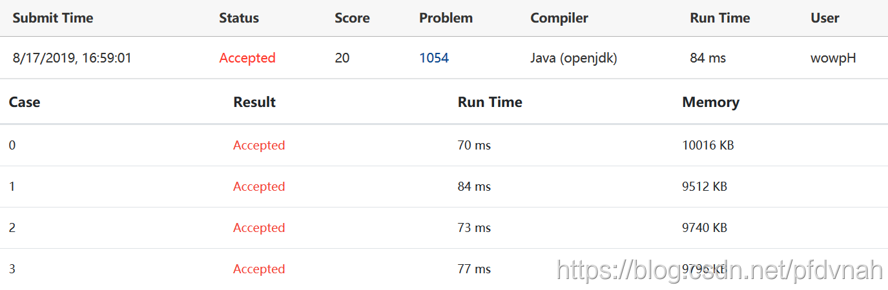Click the Score column header

click(x=352, y=18)
